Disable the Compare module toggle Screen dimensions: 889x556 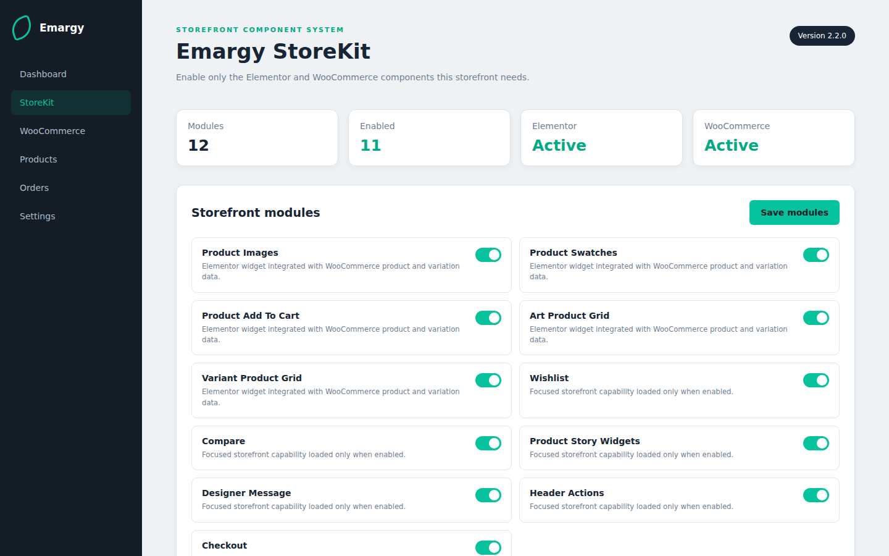pyautogui.click(x=488, y=443)
